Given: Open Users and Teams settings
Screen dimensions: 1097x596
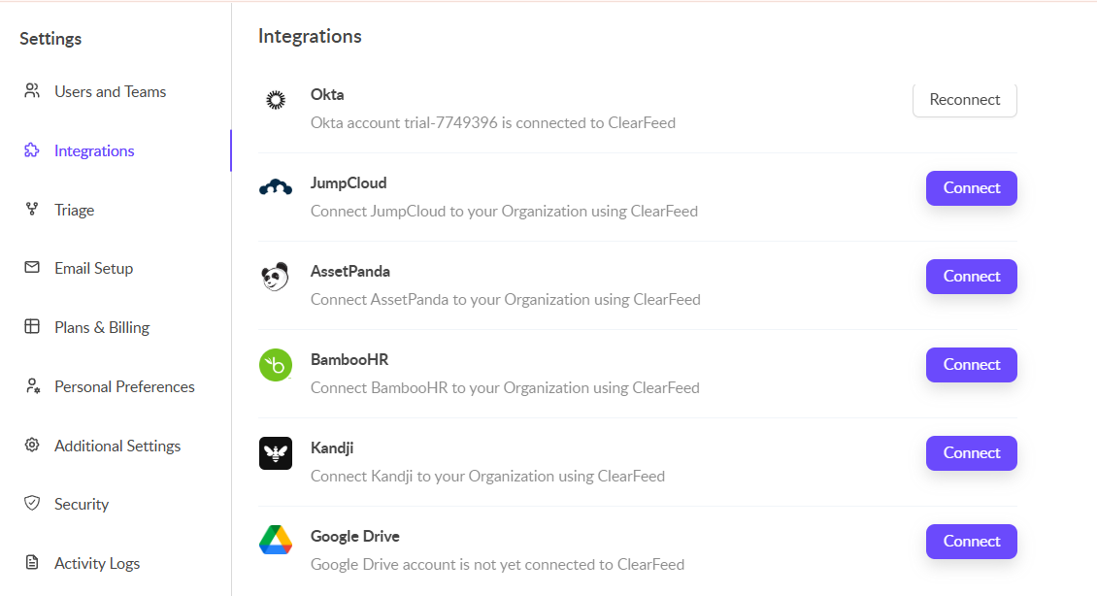Looking at the screenshot, I should coord(110,91).
